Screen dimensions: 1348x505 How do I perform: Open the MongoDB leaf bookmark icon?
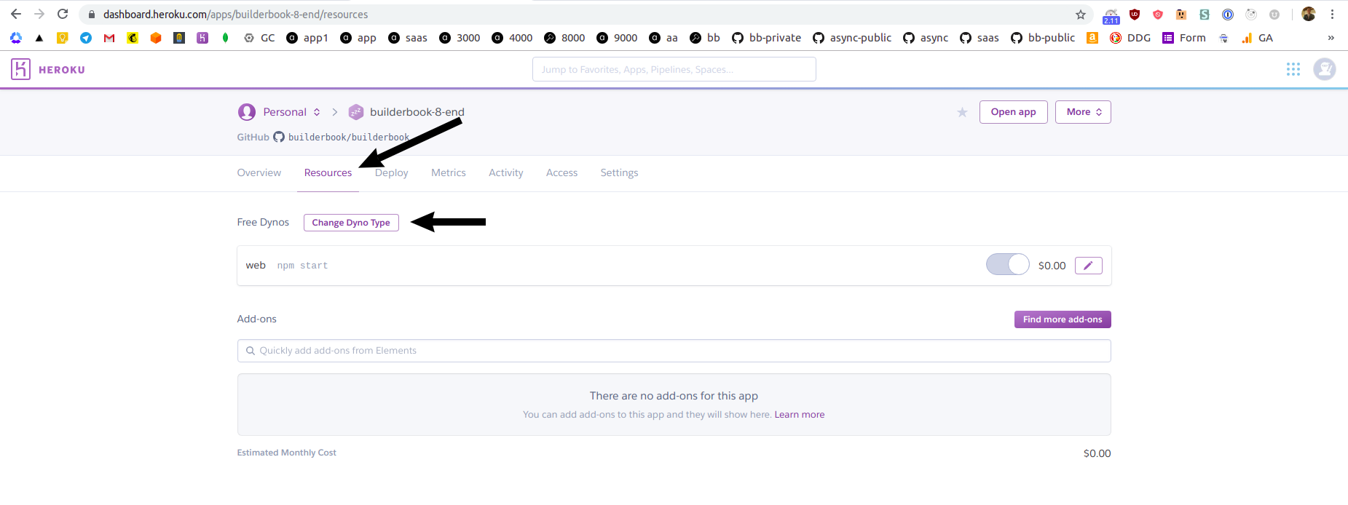point(226,38)
